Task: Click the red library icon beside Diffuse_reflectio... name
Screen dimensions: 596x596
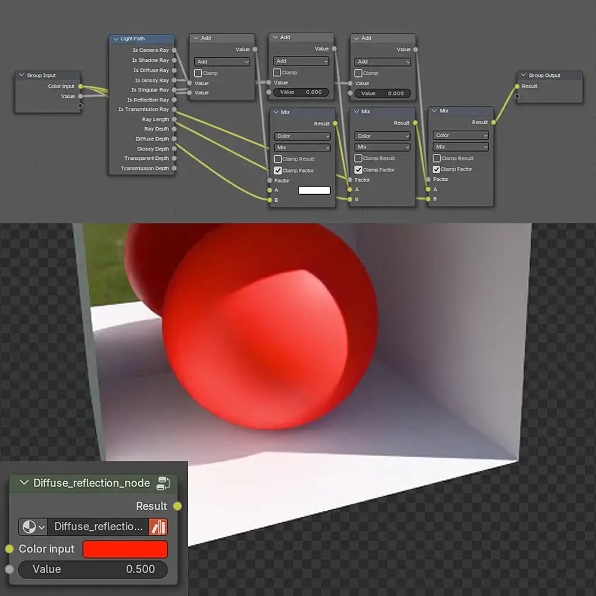Action: pyautogui.click(x=158, y=527)
